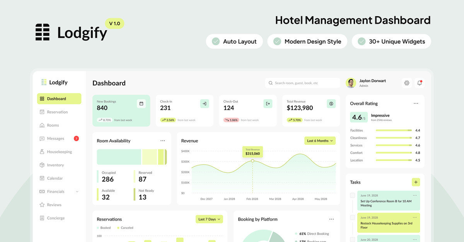Viewport: 464px width, 242px height.
Task: Check the Restock Housekeeping Supplies task
Action: tap(352, 218)
